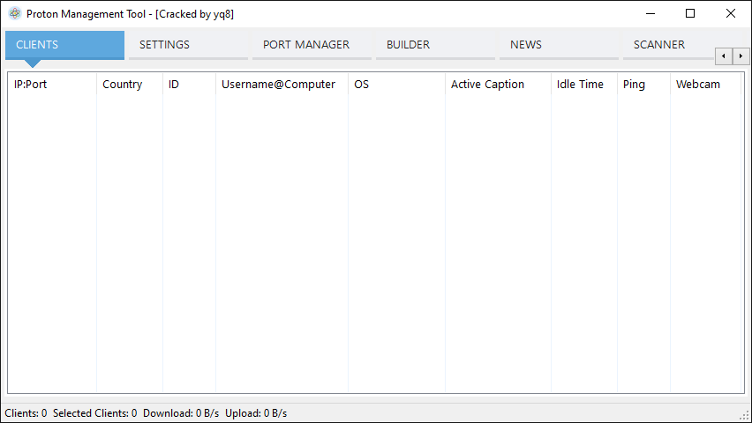Switch to the Settings tab
The width and height of the screenshot is (752, 423).
pos(164,45)
